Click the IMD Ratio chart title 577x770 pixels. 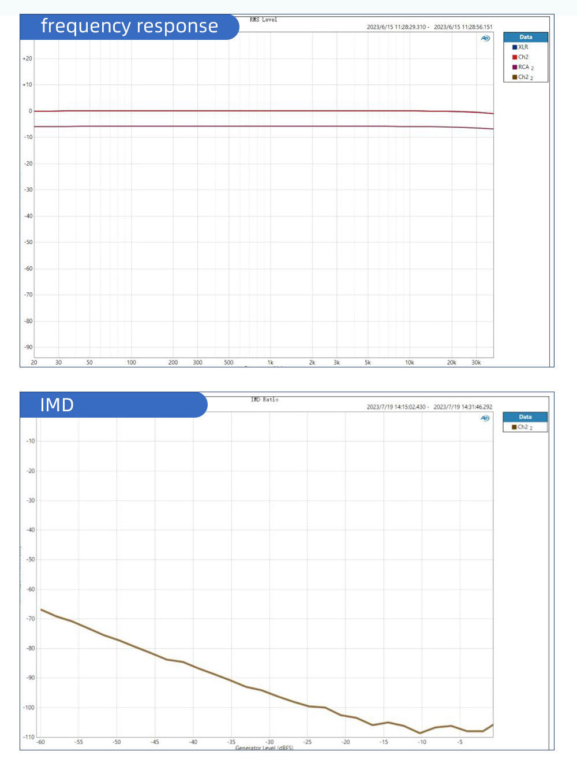(x=264, y=400)
